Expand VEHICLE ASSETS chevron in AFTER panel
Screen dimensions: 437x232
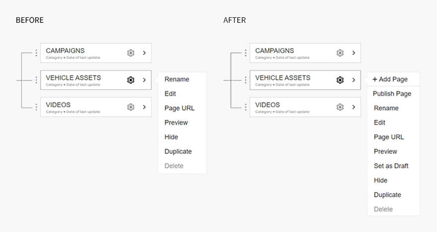click(x=354, y=80)
